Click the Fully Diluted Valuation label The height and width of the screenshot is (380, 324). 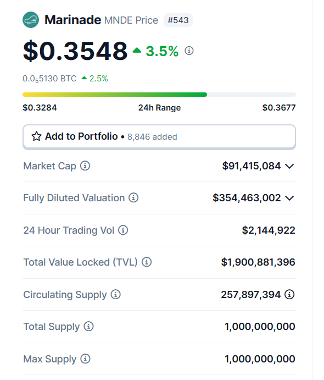[x=74, y=198]
